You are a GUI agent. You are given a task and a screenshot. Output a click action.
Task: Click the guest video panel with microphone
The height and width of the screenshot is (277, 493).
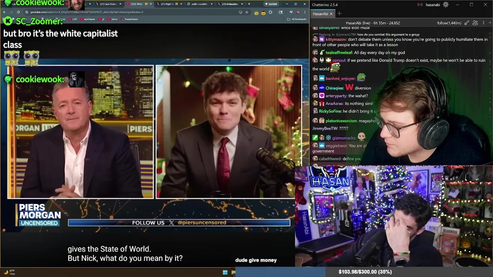point(229,132)
